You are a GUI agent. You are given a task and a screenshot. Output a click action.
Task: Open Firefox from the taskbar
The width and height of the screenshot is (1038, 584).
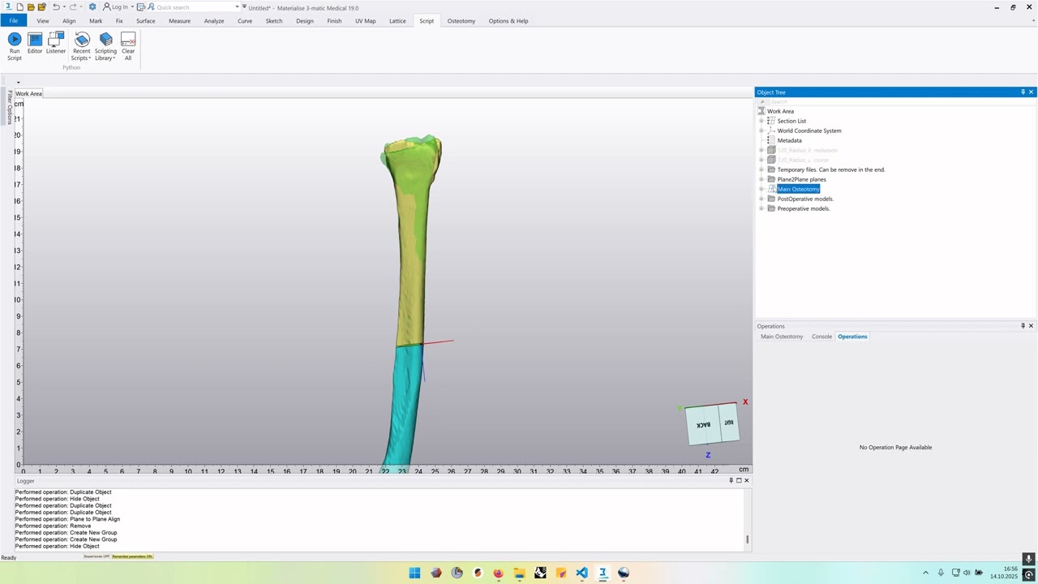pos(498,573)
